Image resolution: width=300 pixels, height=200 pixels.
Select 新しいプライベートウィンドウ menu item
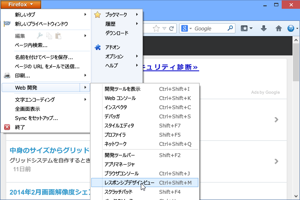point(46,24)
